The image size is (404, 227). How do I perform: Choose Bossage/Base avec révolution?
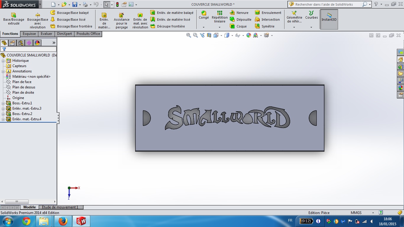click(x=38, y=21)
